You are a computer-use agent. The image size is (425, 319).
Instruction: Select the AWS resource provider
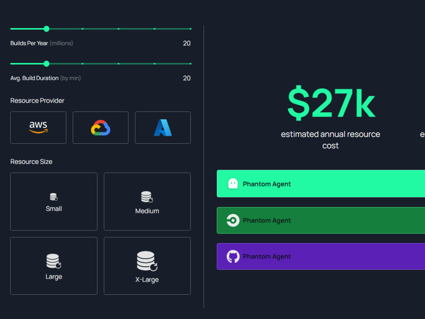(38, 128)
